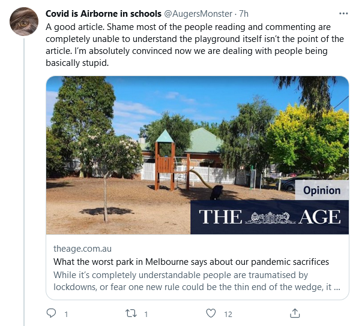This screenshot has height=326, width=359.
Task: Click The Age logo banner on image
Action: (270, 217)
